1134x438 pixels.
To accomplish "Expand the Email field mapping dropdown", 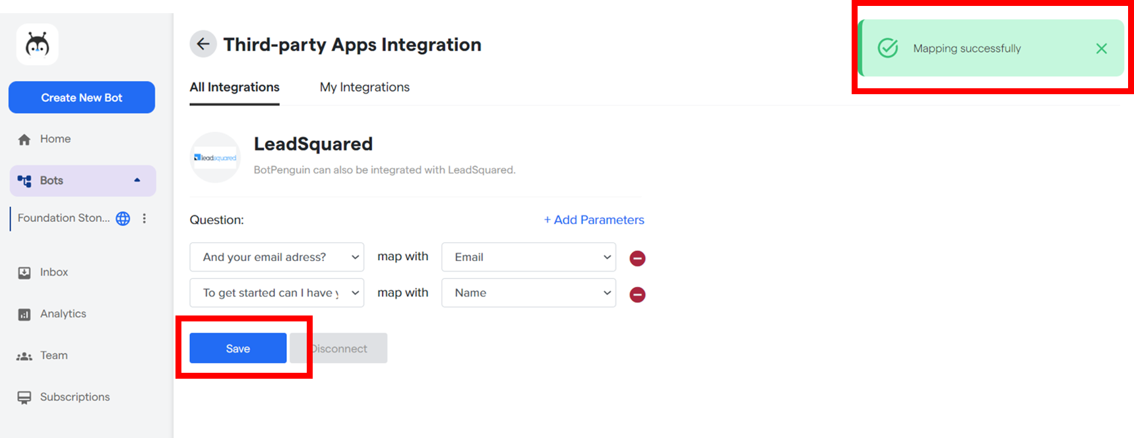I will pyautogui.click(x=528, y=257).
